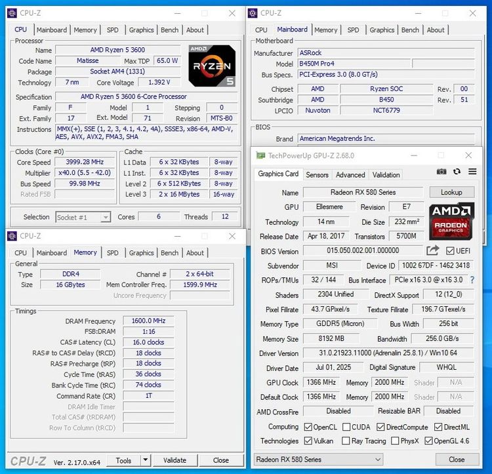Viewport: 492px width, 474px height.
Task: Click the AMD Ryzen 5 3600 name value
Action: click(x=117, y=50)
